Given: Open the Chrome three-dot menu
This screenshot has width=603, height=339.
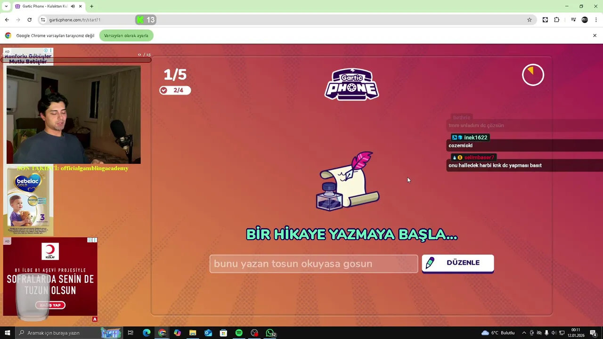Looking at the screenshot, I should (596, 20).
